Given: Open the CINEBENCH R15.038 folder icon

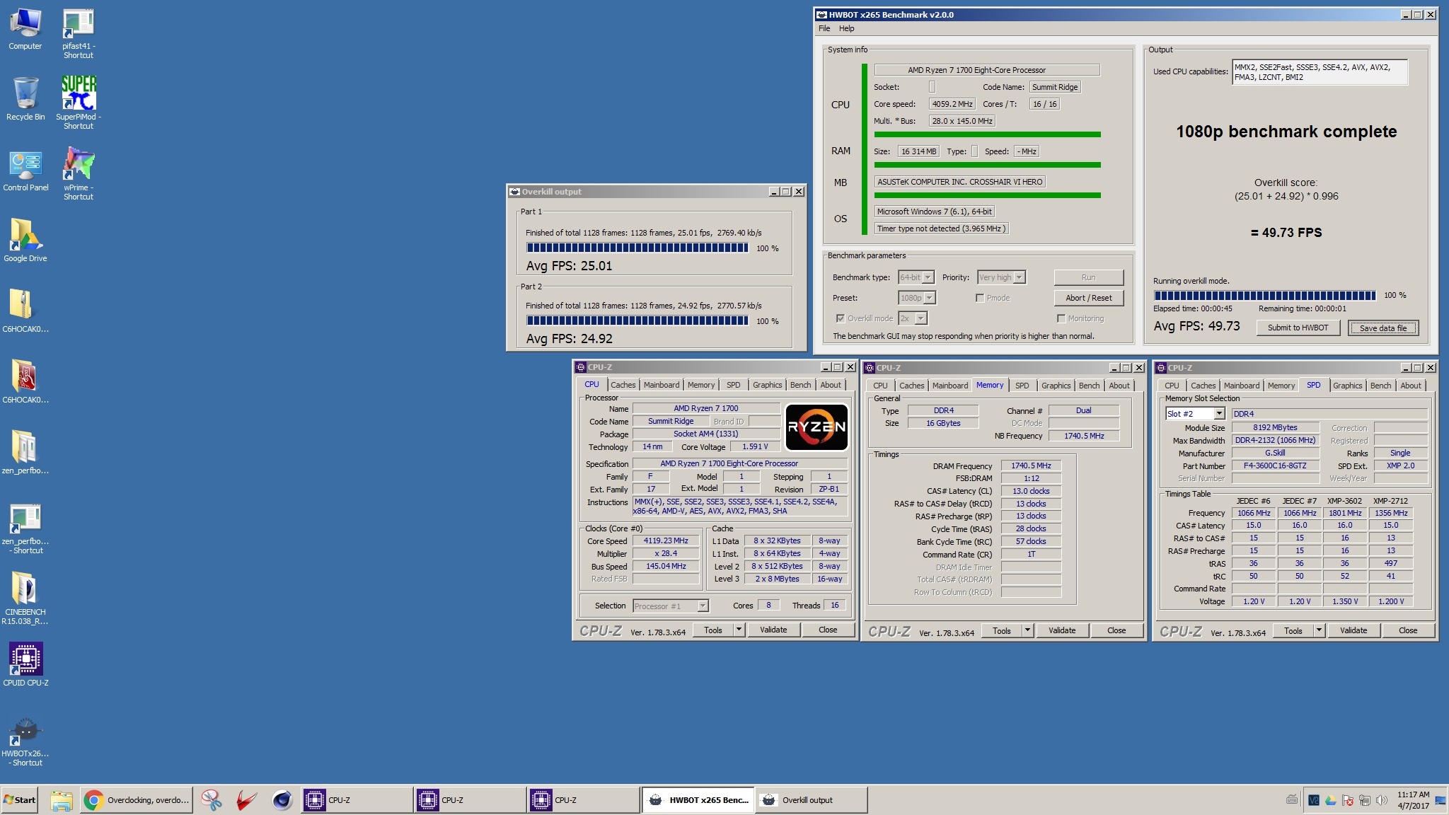Looking at the screenshot, I should (25, 599).
